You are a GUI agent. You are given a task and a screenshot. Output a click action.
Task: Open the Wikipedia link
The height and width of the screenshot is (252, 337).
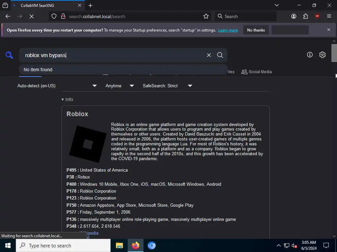[89, 233]
